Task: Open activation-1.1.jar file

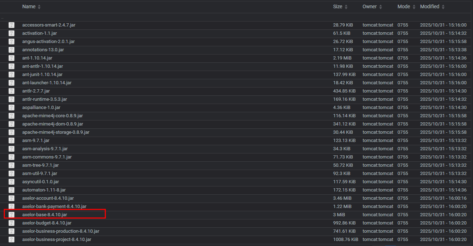Action: click(x=40, y=33)
